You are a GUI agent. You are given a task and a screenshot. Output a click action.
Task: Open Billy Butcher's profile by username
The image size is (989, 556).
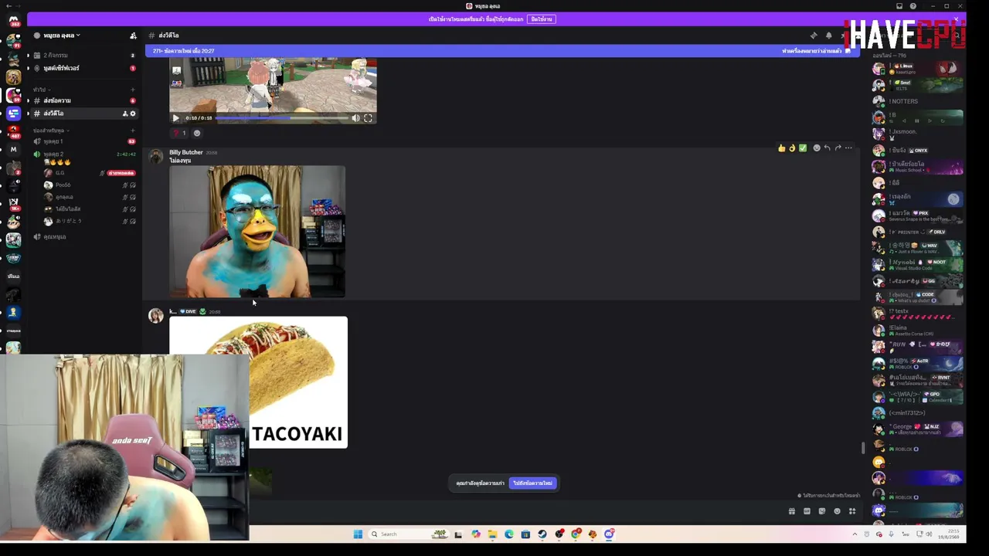click(186, 152)
